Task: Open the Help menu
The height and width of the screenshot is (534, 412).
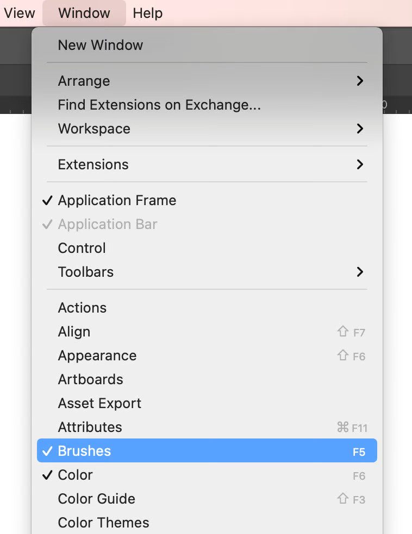Action: tap(148, 13)
